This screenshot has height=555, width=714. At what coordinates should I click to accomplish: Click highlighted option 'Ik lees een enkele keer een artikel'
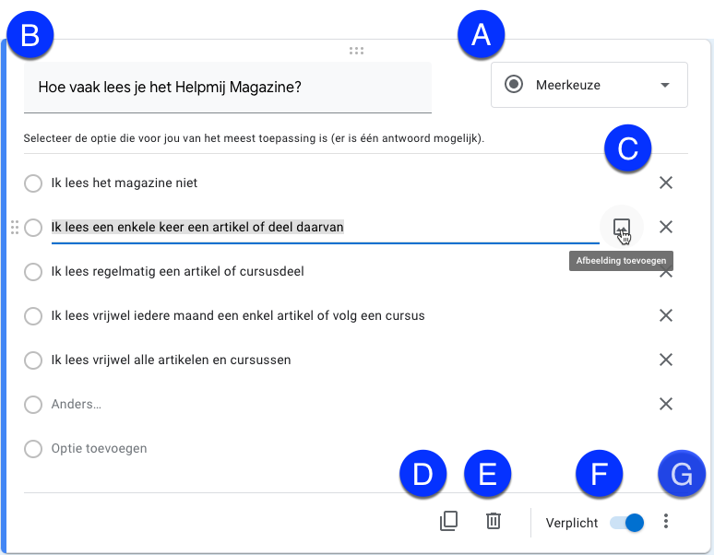[x=197, y=227]
